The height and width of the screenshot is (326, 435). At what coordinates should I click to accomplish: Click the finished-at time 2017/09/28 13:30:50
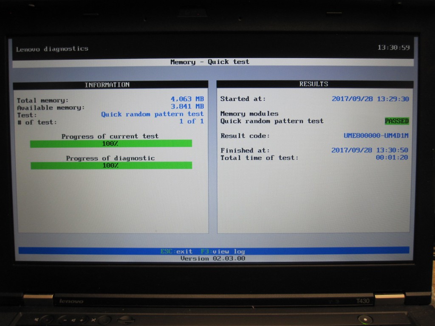[x=370, y=150]
